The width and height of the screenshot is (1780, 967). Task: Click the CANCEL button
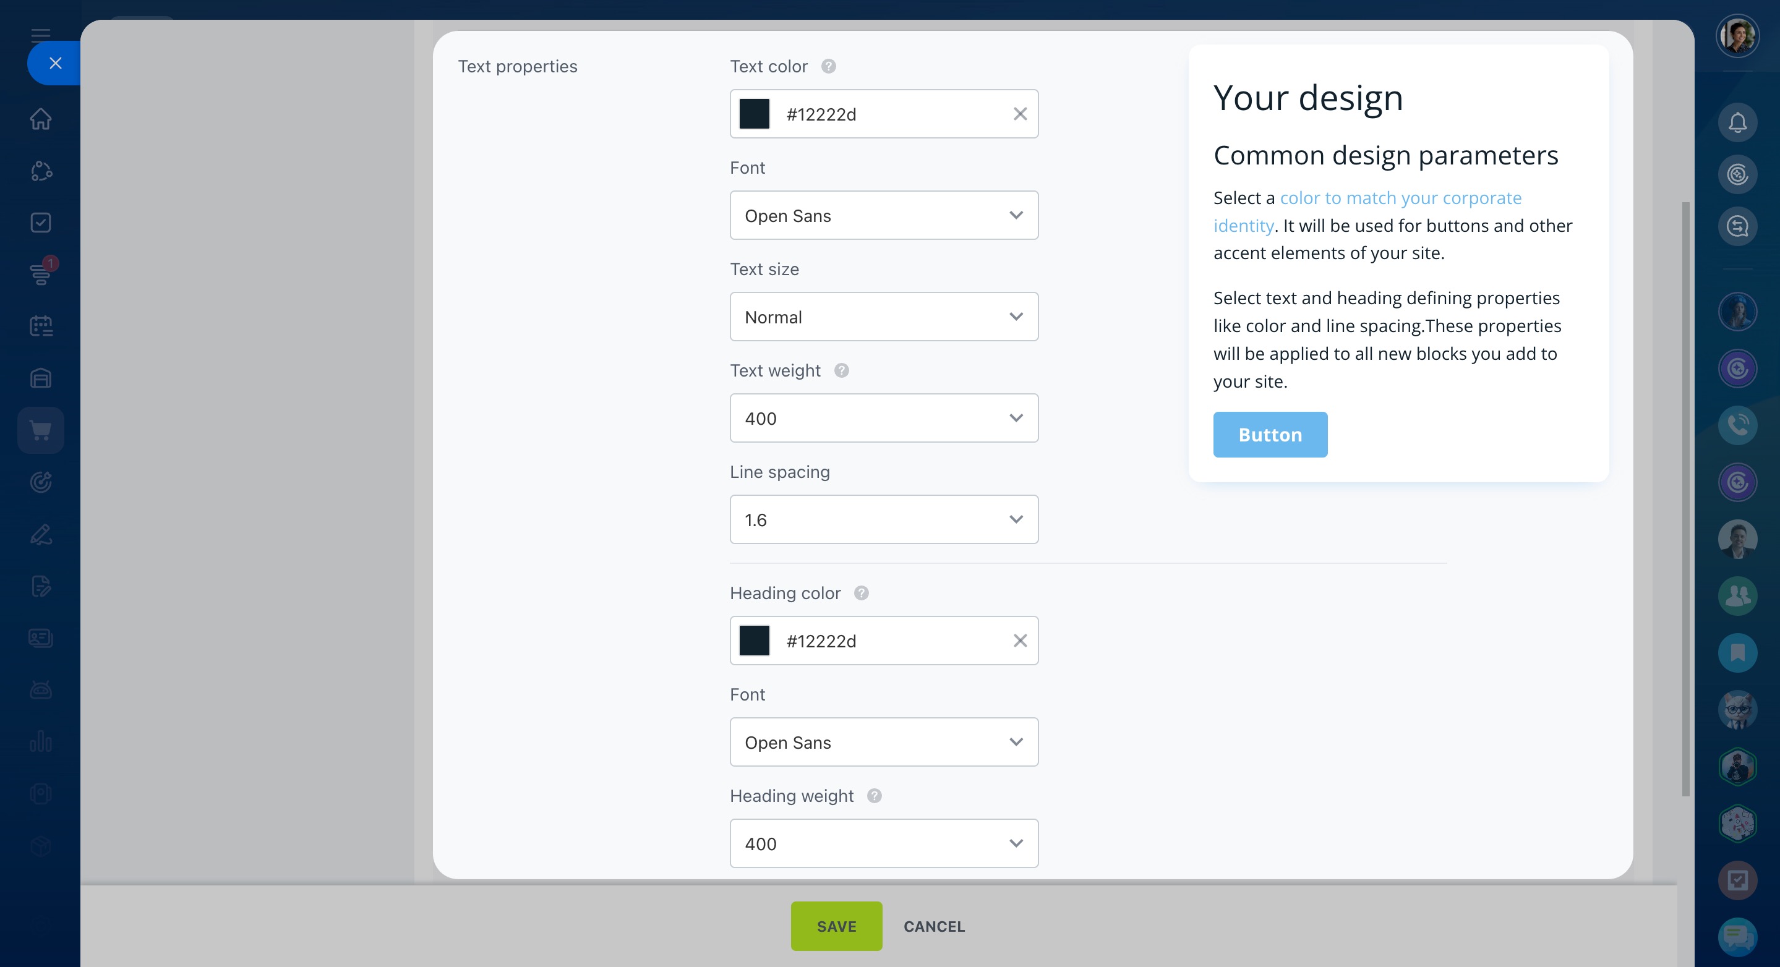point(933,926)
